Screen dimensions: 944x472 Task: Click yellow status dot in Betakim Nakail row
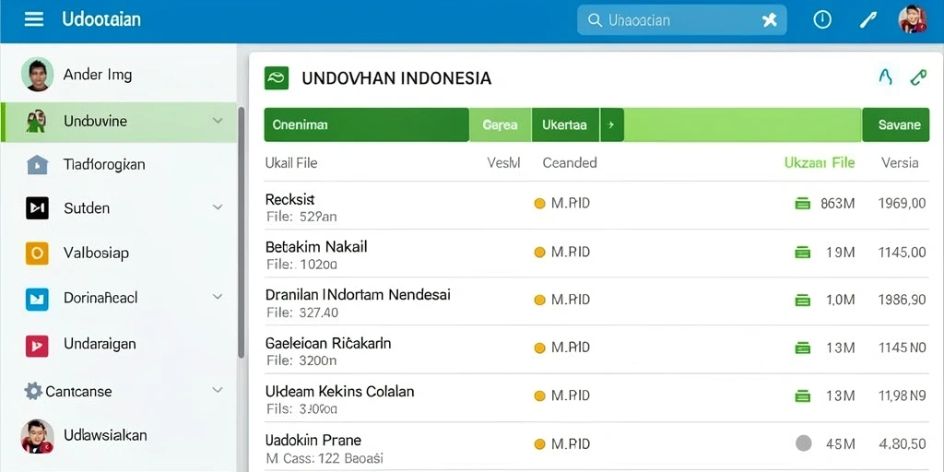(x=539, y=253)
